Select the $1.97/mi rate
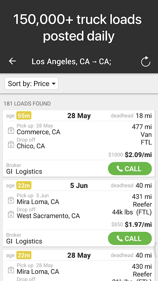 click(138, 224)
